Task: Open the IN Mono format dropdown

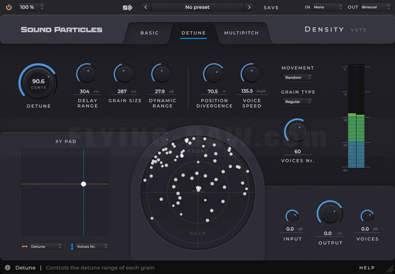Action: coord(328,7)
